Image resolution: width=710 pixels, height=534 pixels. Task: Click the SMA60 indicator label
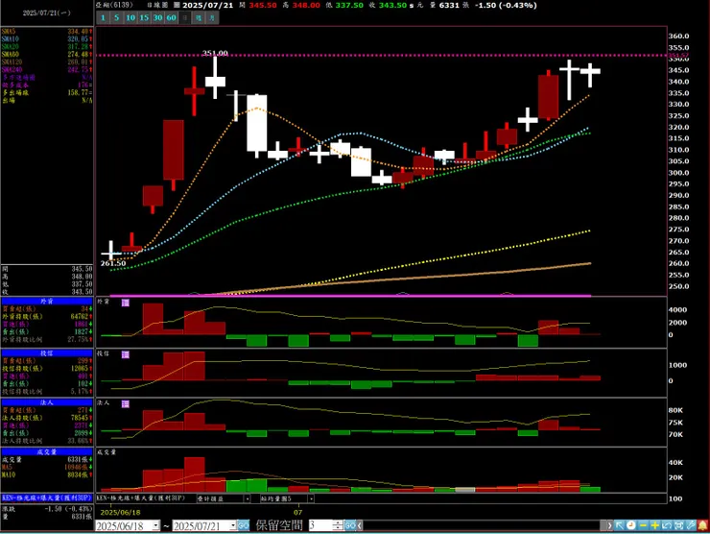pos(10,55)
